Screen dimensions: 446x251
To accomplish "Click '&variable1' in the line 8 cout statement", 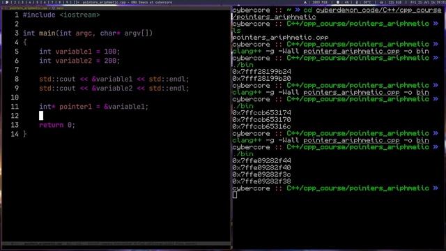I will [112, 79].
